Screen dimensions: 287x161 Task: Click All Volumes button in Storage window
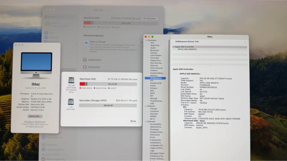(150, 18)
